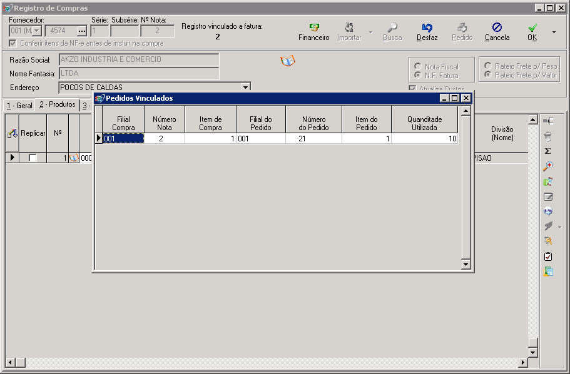Image resolution: width=570 pixels, height=374 pixels.
Task: Click the globe percent icon
Action: point(548,211)
